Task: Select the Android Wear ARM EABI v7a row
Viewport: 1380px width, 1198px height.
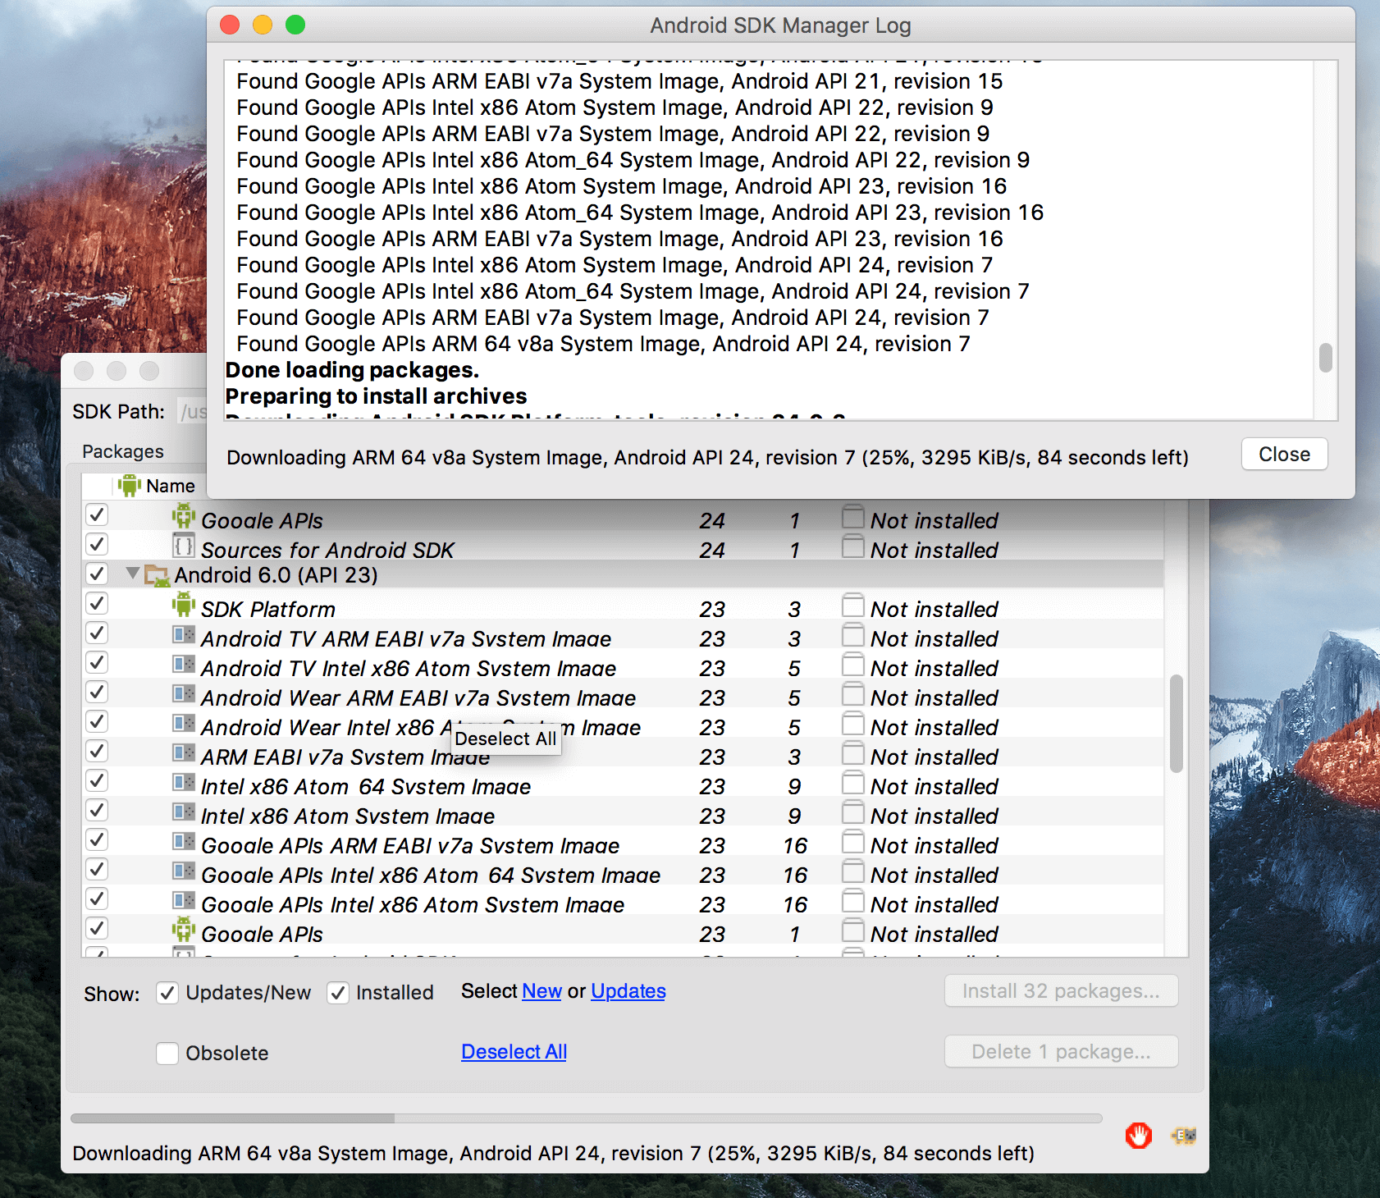Action: pos(623,697)
